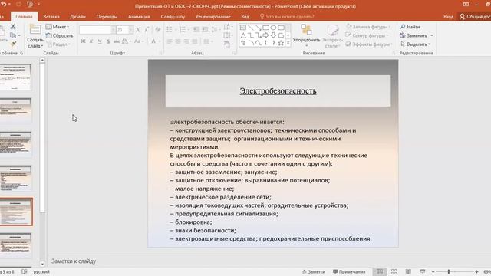The image size is (491, 276).
Task: Click the Copy icon in clipboard group
Action: 13,35
